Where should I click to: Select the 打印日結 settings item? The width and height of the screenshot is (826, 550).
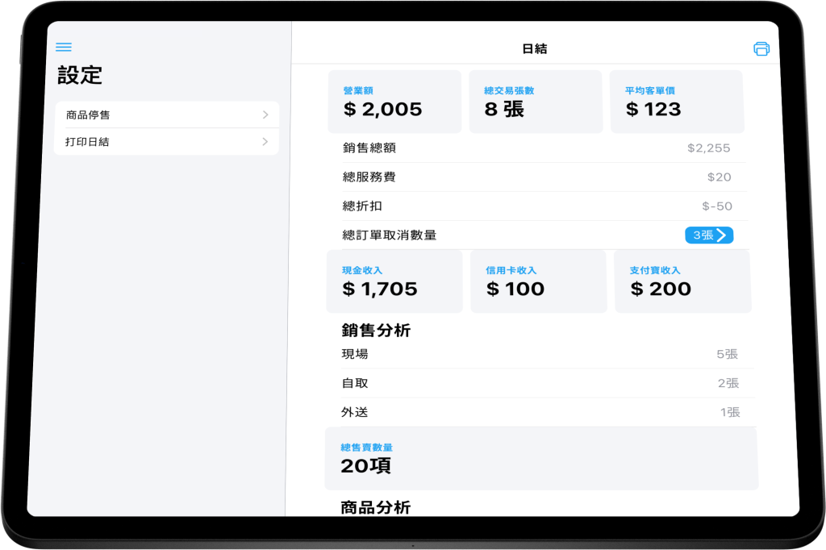pos(166,142)
